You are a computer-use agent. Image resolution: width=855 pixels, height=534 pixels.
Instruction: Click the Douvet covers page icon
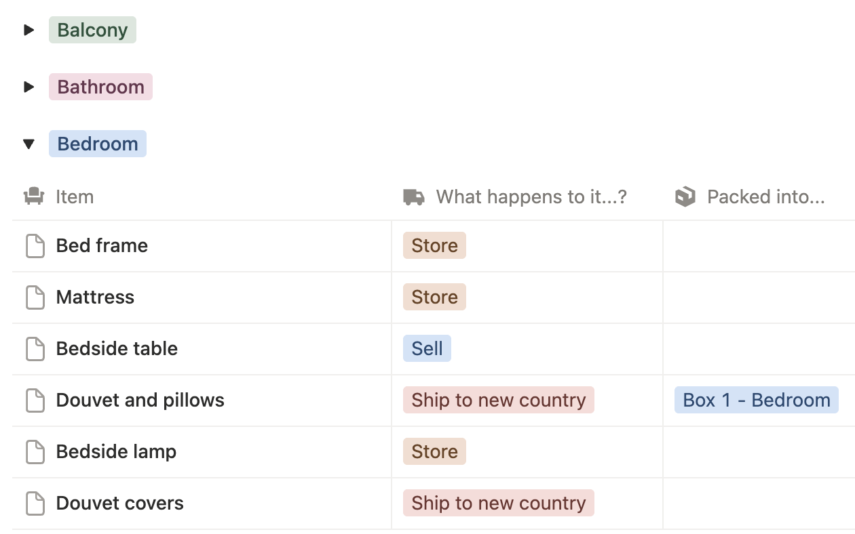point(35,503)
